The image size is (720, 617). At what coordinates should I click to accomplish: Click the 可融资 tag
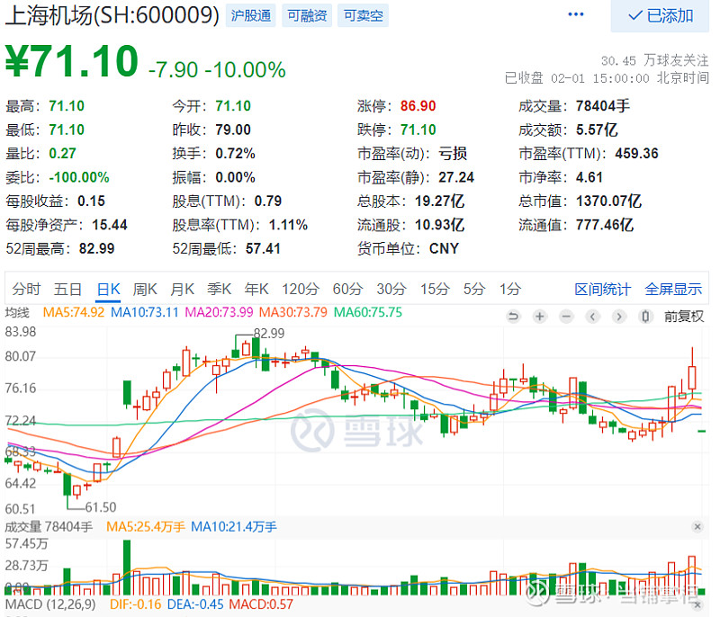coord(307,15)
